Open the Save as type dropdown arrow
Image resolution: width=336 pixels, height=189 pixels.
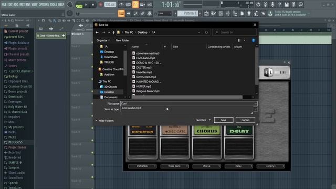pos(256,109)
